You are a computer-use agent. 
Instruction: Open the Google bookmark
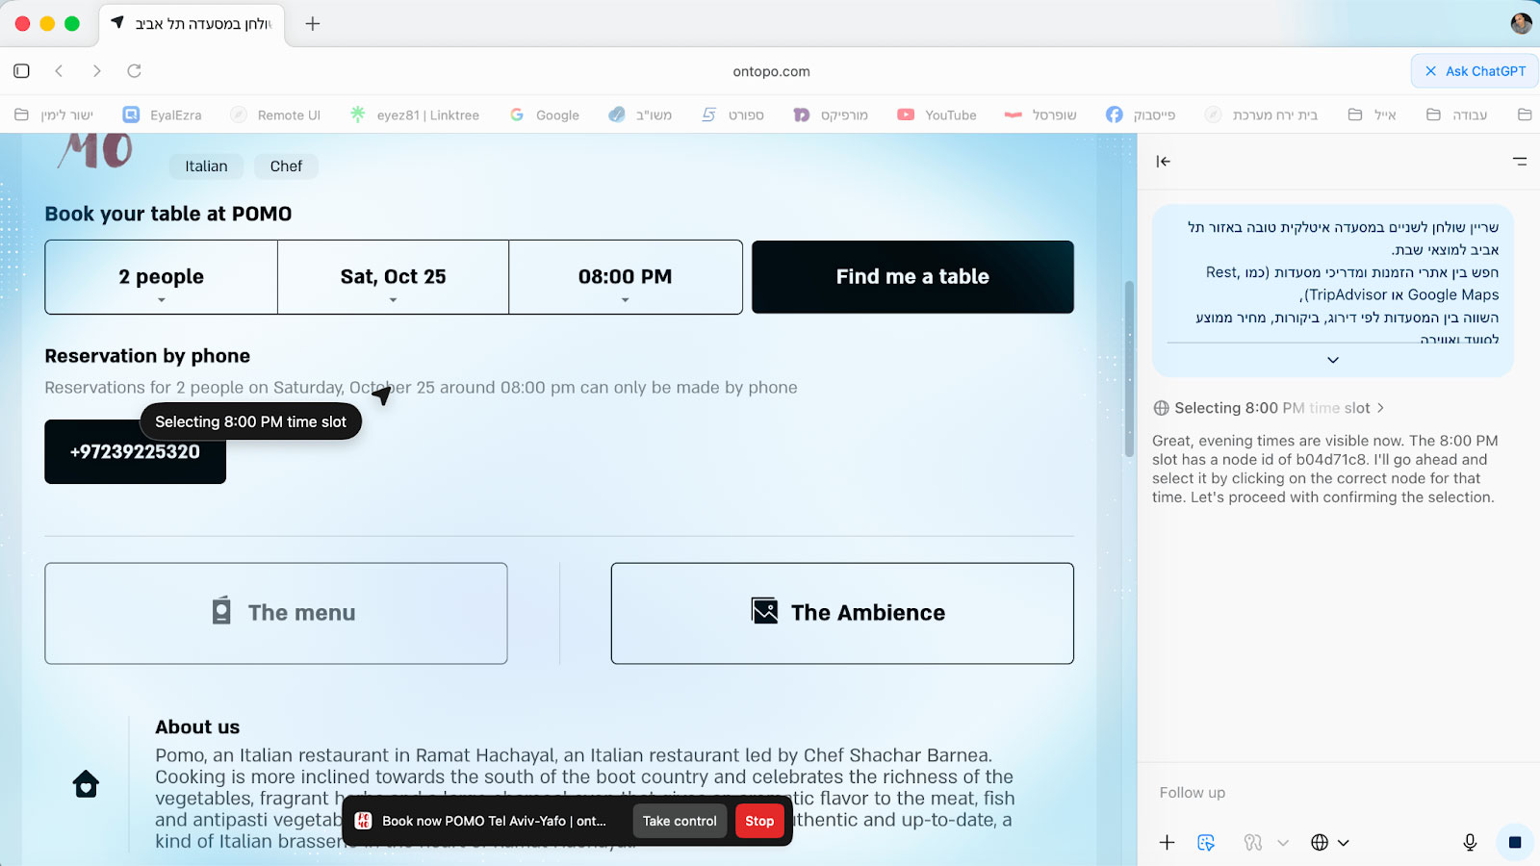[x=545, y=115]
